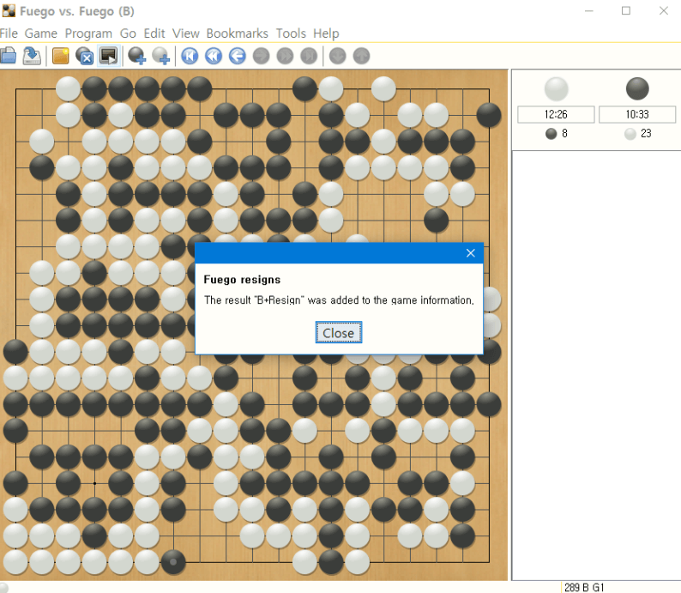Open the Game menu

(41, 33)
